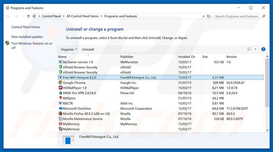Click the KMSpico program icon
The image size is (273, 152).
tap(60, 98)
